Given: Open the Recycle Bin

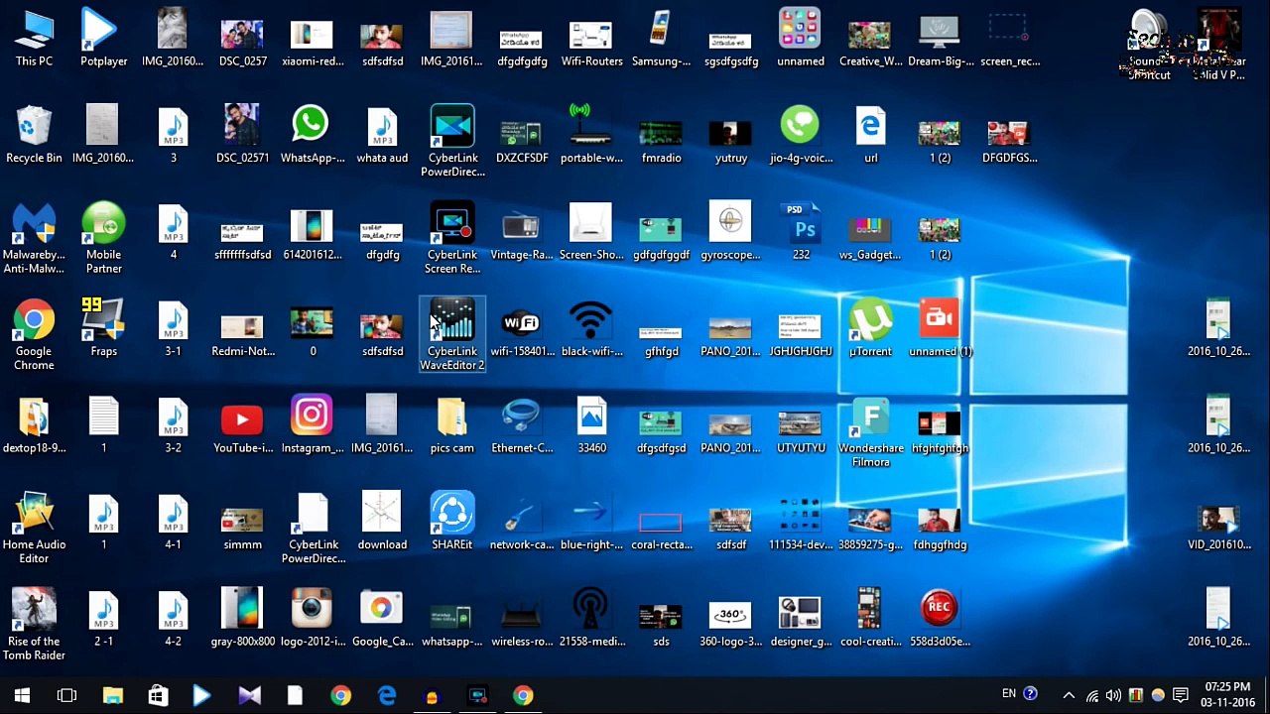Looking at the screenshot, I should tap(34, 135).
